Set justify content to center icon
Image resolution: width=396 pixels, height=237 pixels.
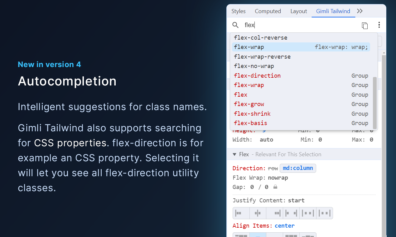258,213
